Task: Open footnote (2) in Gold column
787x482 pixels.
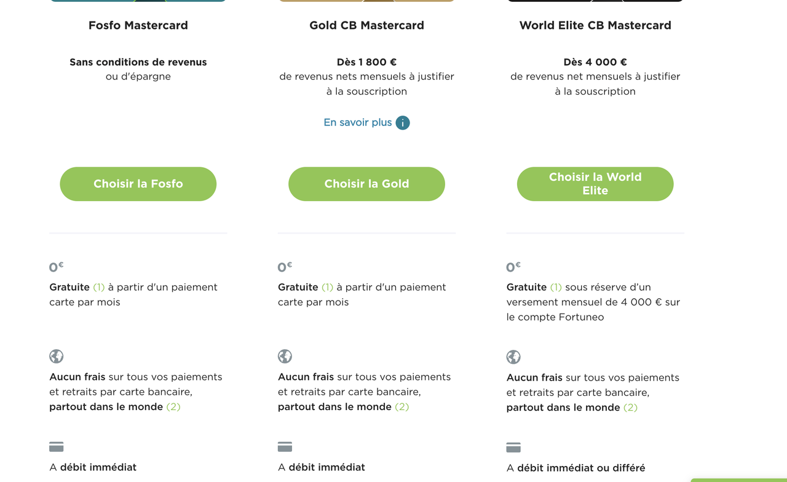Action: 402,407
